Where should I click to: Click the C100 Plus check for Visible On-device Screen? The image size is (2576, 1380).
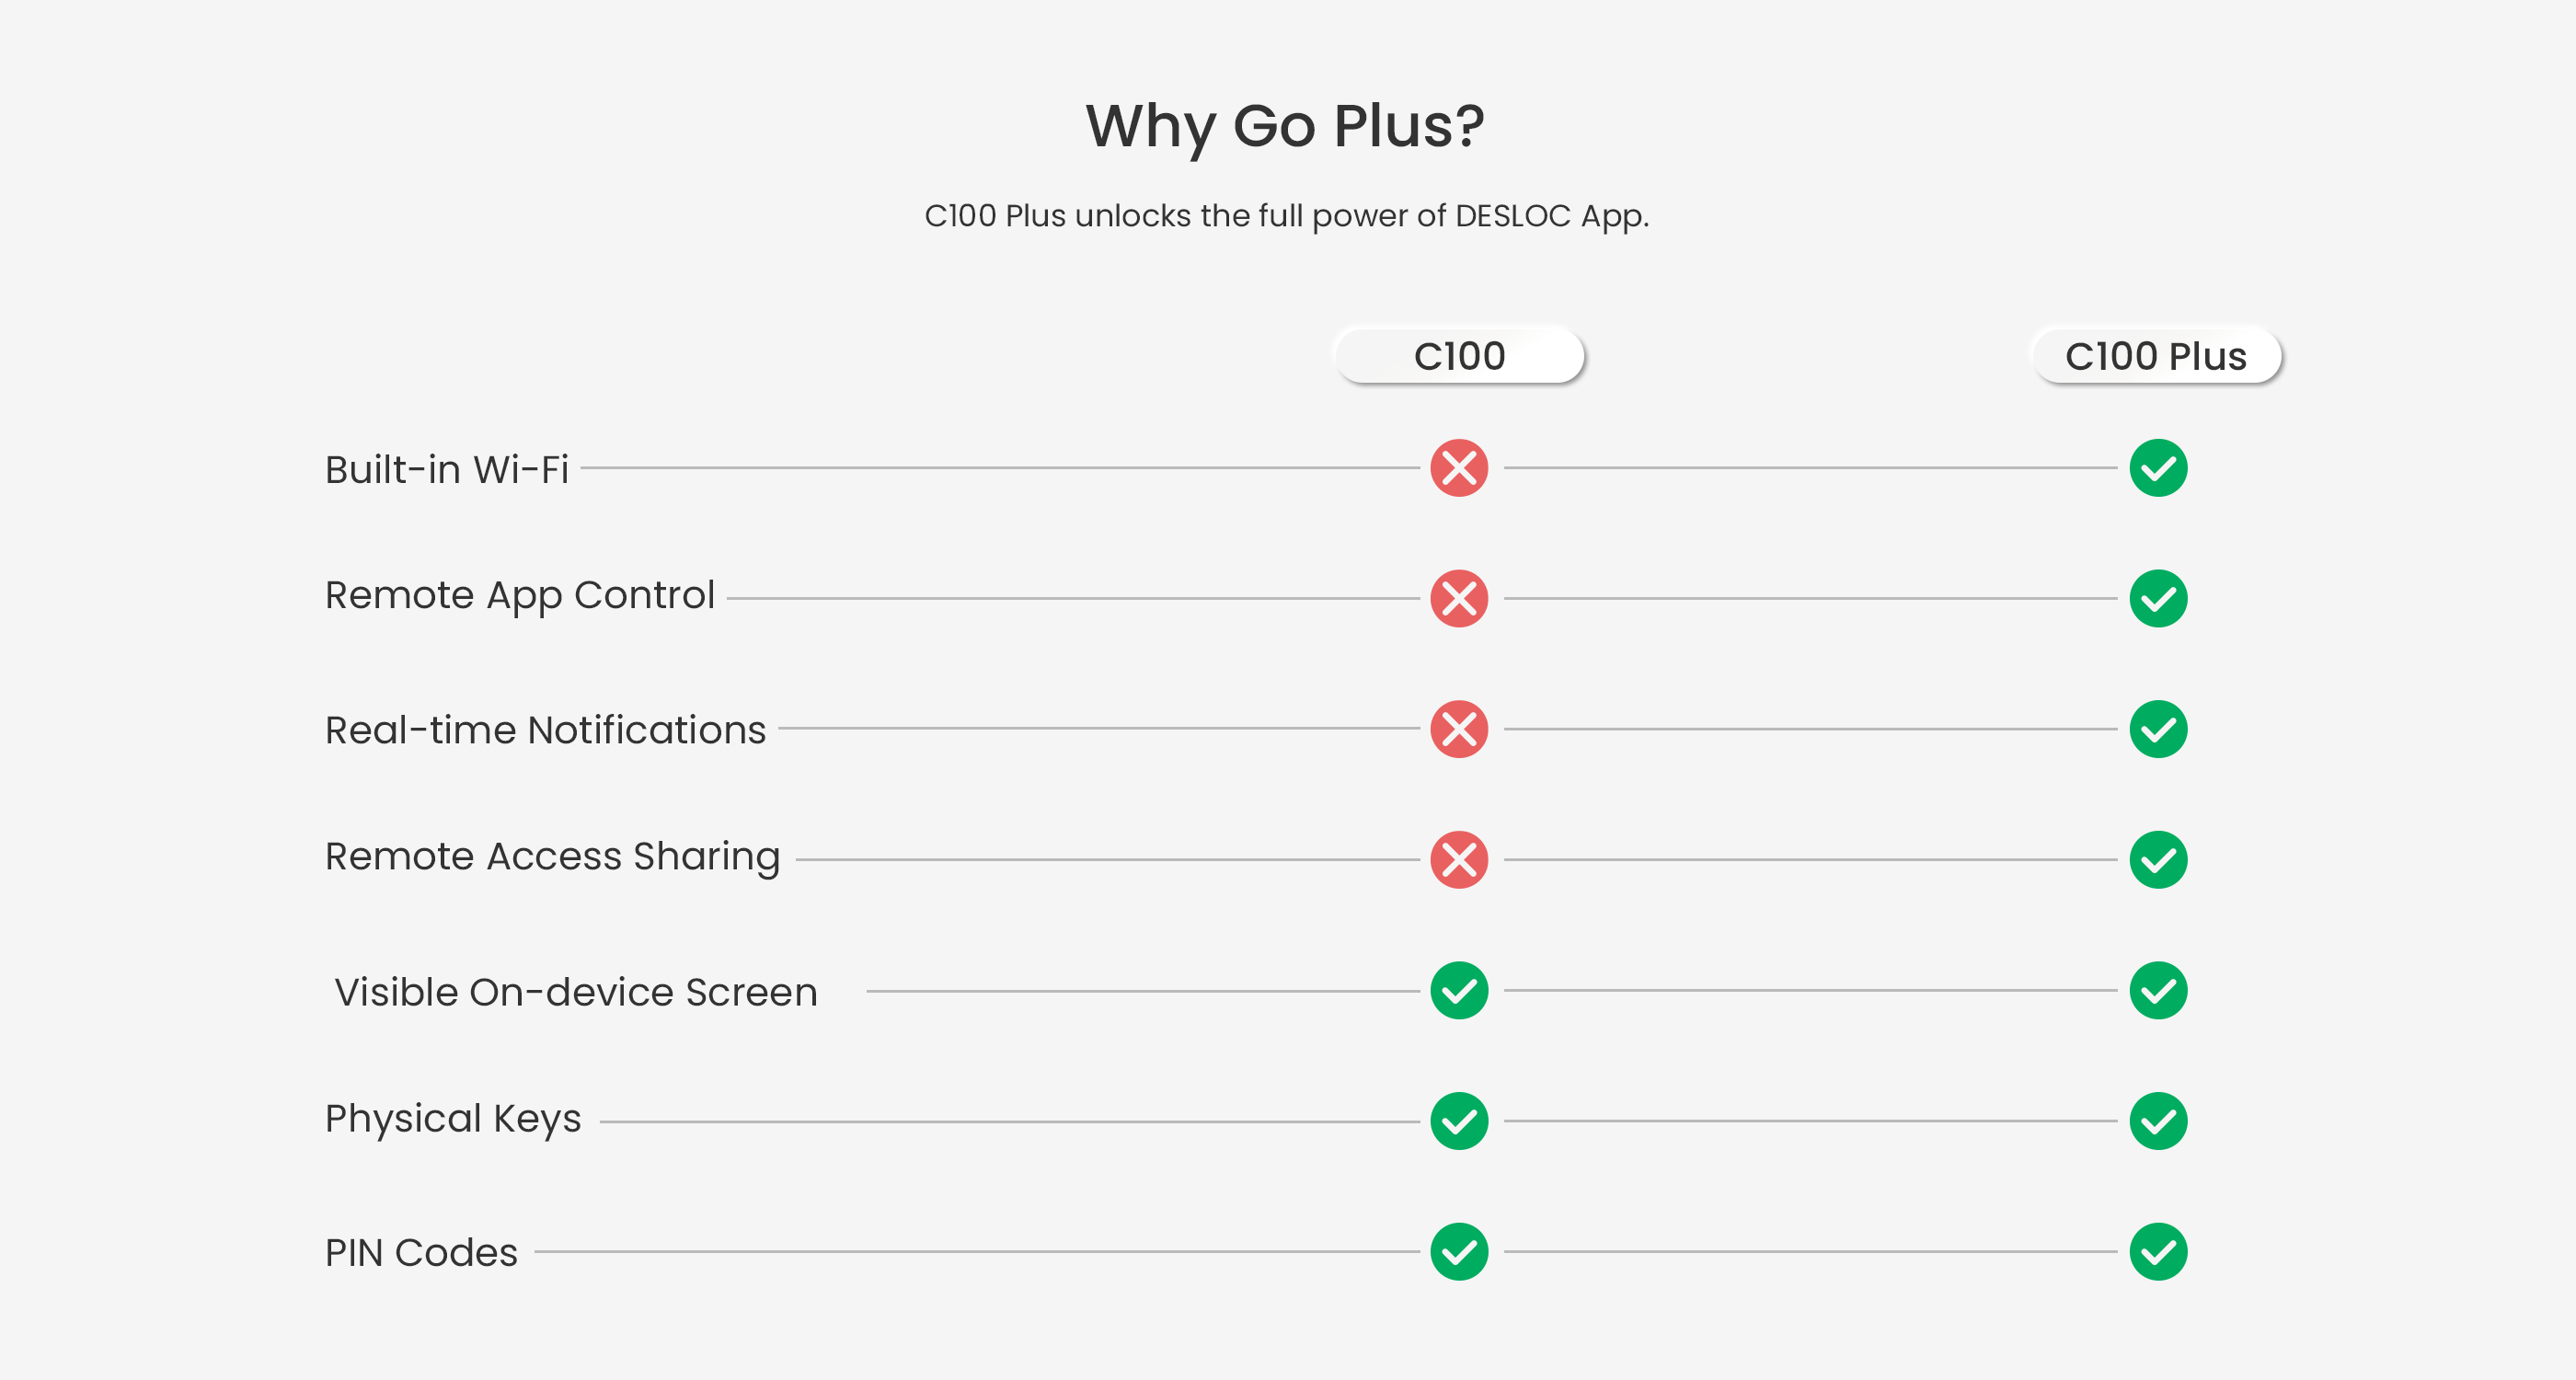coord(2158,991)
